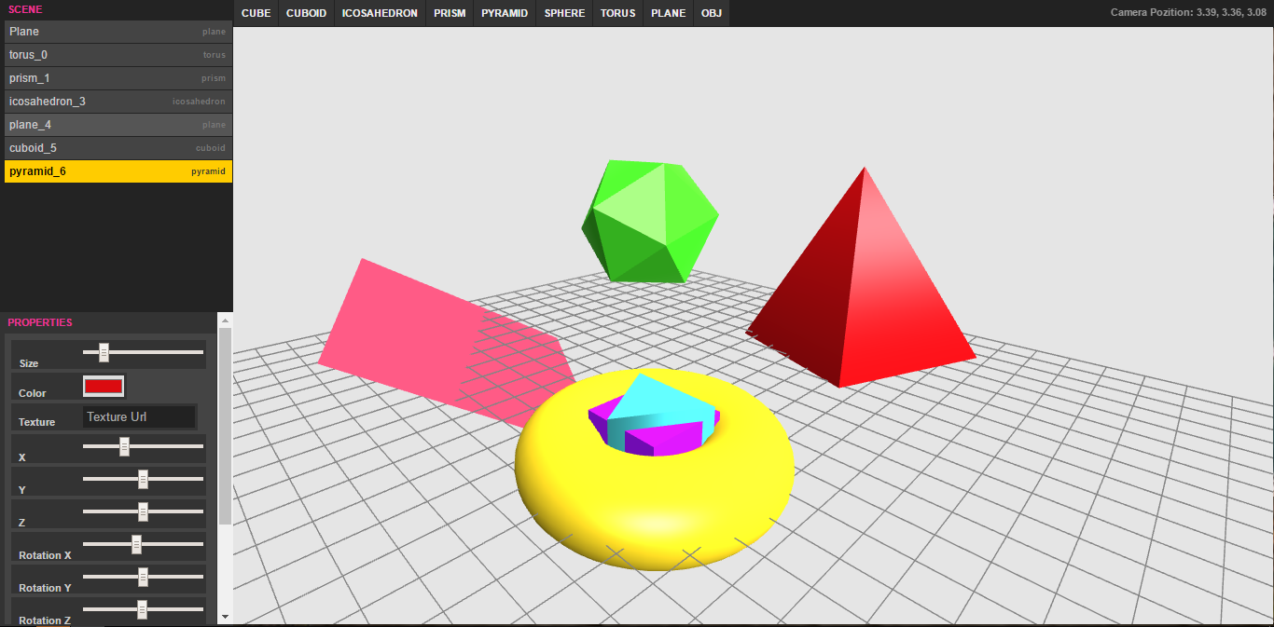Image resolution: width=1274 pixels, height=627 pixels.
Task: Select the Plane item in scene list
Action: pos(118,32)
